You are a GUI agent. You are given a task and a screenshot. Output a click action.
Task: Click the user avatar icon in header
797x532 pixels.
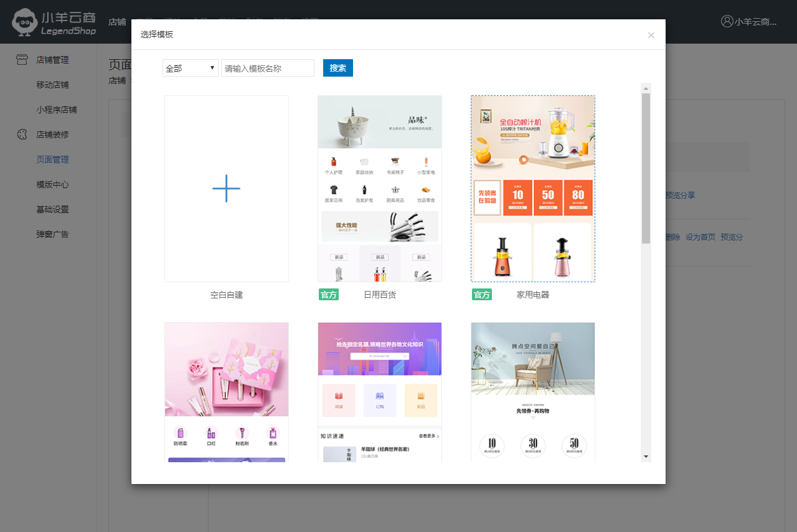pos(727,21)
